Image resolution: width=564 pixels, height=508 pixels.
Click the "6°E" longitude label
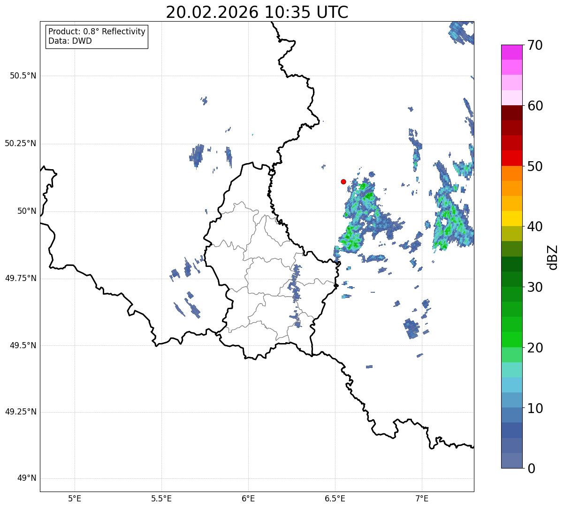[x=248, y=498]
